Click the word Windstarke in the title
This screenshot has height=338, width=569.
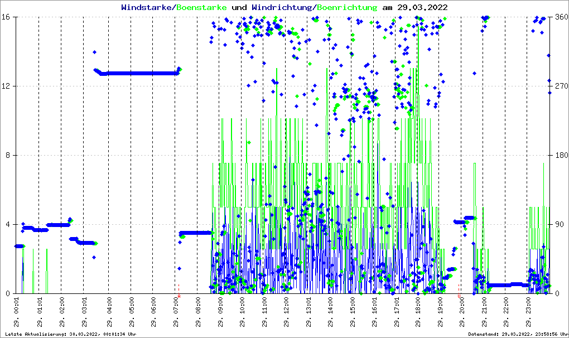point(146,7)
